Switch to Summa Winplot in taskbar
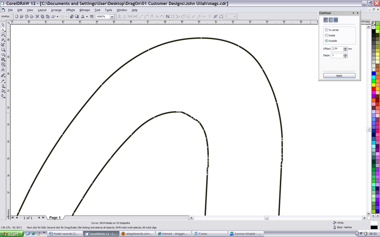This screenshot has height=237, width=380. pyautogui.click(x=246, y=234)
